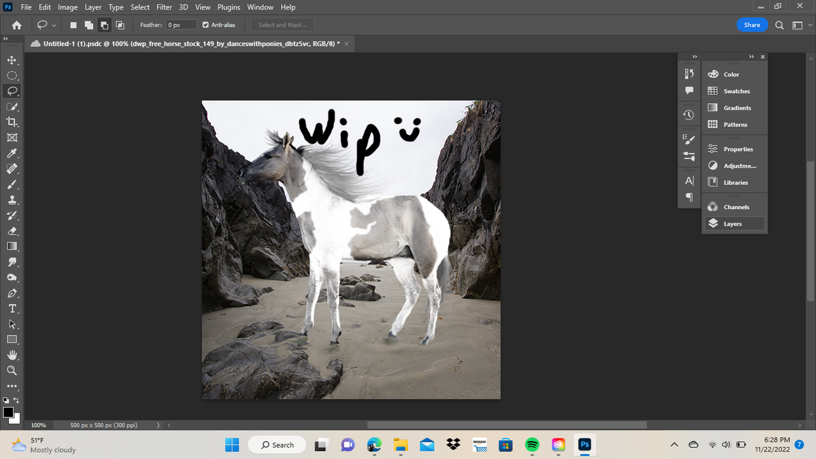Select the Frame tool

coord(12,138)
